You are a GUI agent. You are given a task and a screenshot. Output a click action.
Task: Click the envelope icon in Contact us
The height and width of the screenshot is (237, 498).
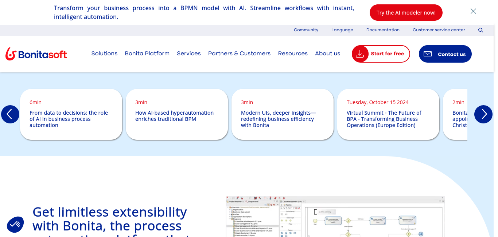click(x=428, y=54)
